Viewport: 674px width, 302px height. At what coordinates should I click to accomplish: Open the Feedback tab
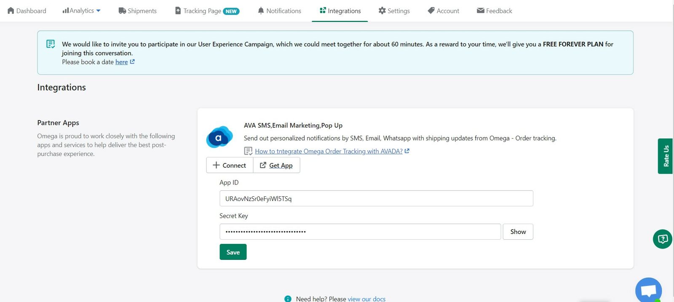(x=494, y=11)
